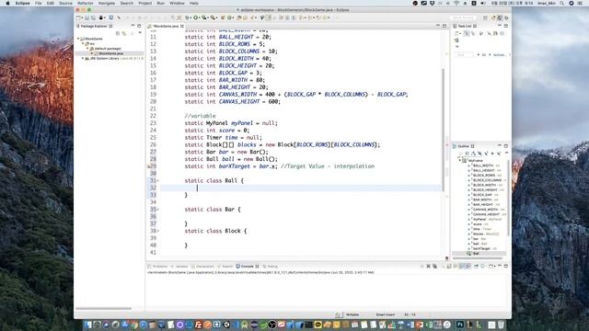Click the Save All toolbar icon
Image resolution: width=589 pixels, height=331 pixels.
point(93,17)
